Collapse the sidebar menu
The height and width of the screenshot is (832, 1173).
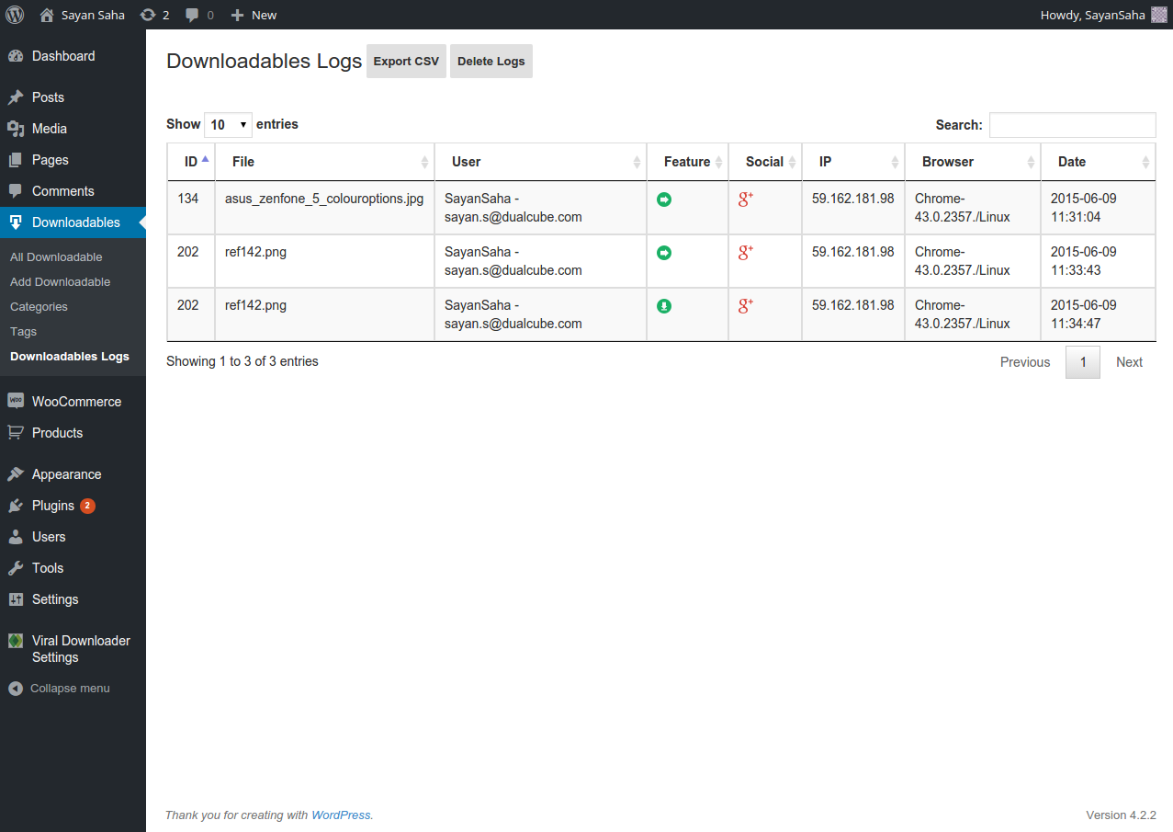click(60, 689)
